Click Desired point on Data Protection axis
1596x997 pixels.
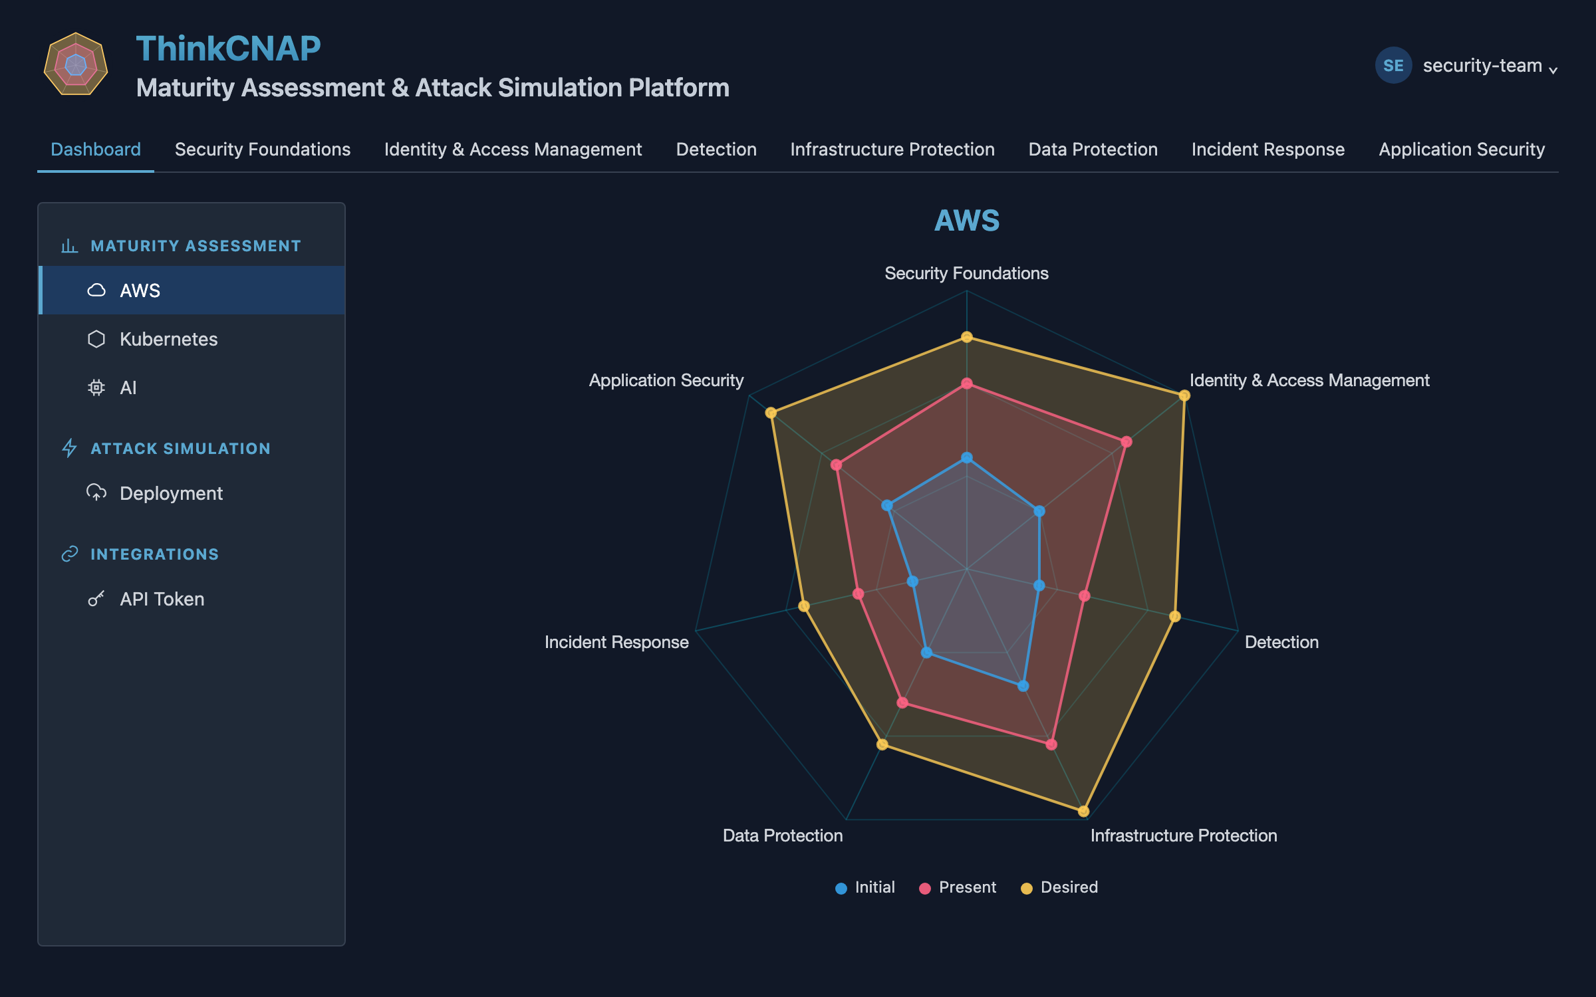tap(882, 744)
